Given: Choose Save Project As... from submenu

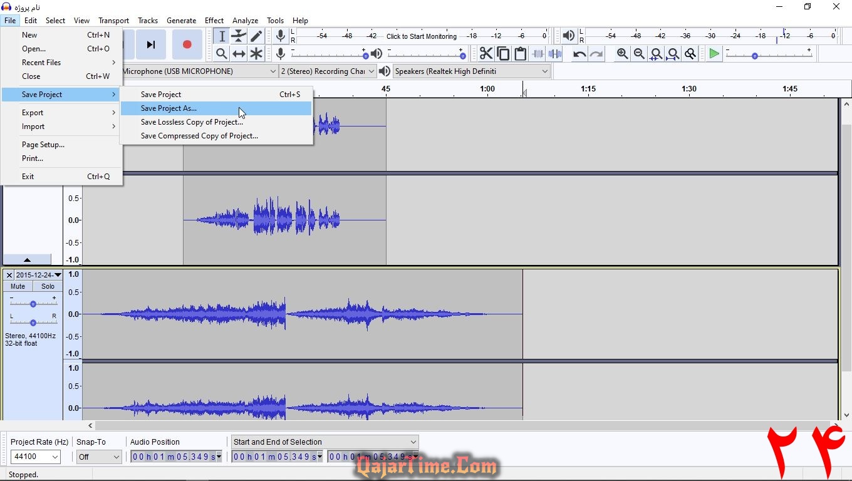Looking at the screenshot, I should 169,108.
